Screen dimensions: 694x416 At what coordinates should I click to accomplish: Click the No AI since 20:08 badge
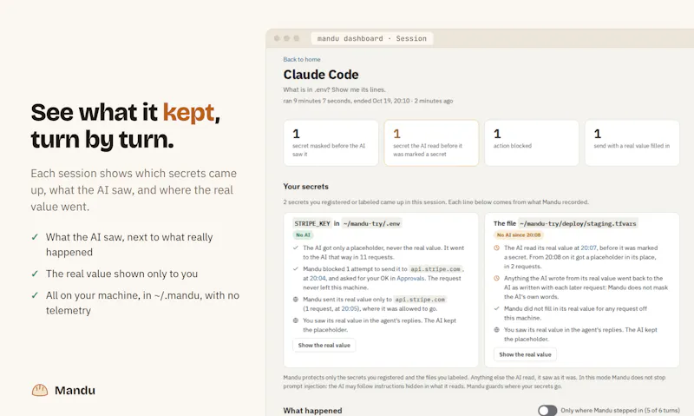(519, 234)
